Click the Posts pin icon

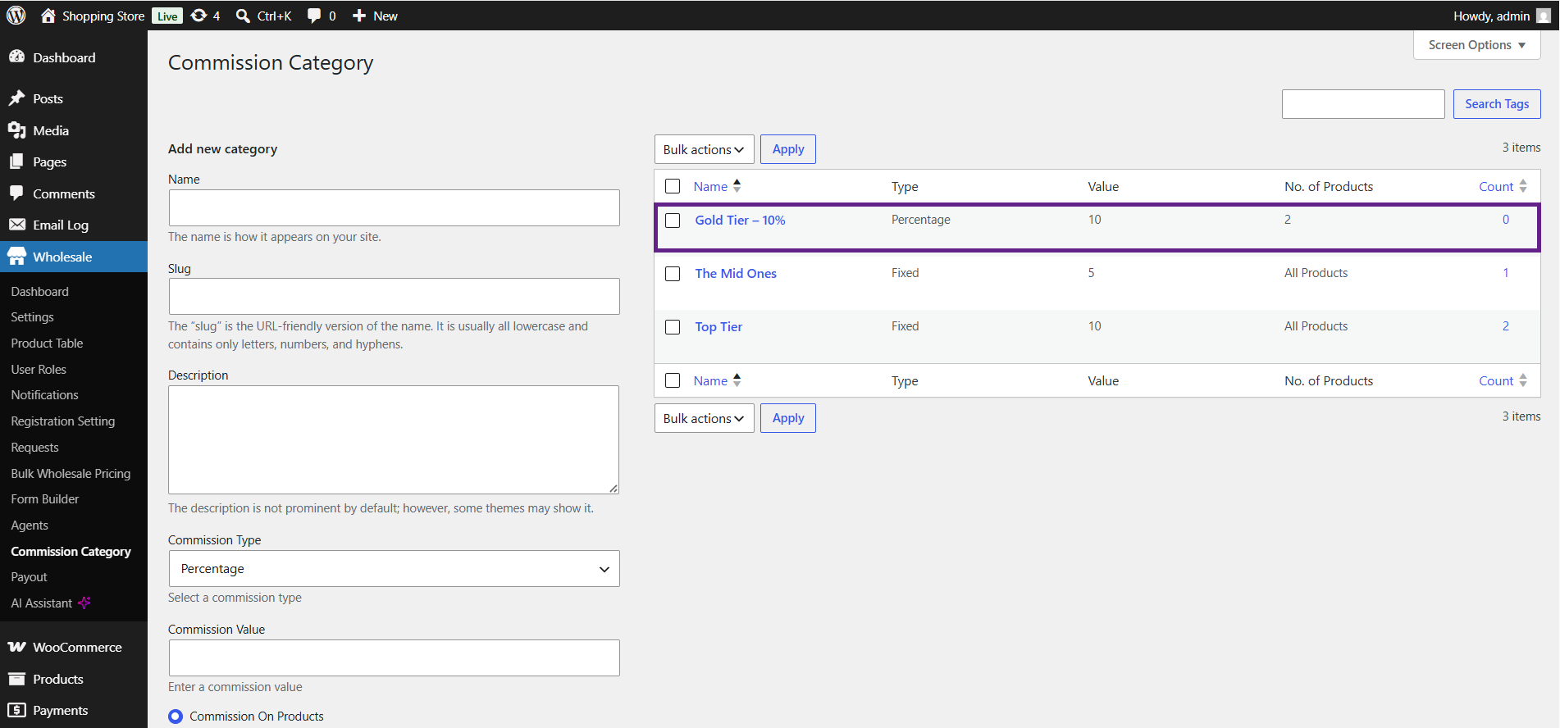(16, 98)
